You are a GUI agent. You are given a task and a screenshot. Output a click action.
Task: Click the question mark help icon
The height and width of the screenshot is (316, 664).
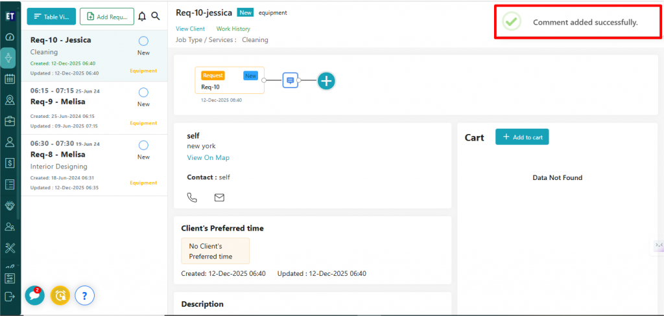[85, 295]
